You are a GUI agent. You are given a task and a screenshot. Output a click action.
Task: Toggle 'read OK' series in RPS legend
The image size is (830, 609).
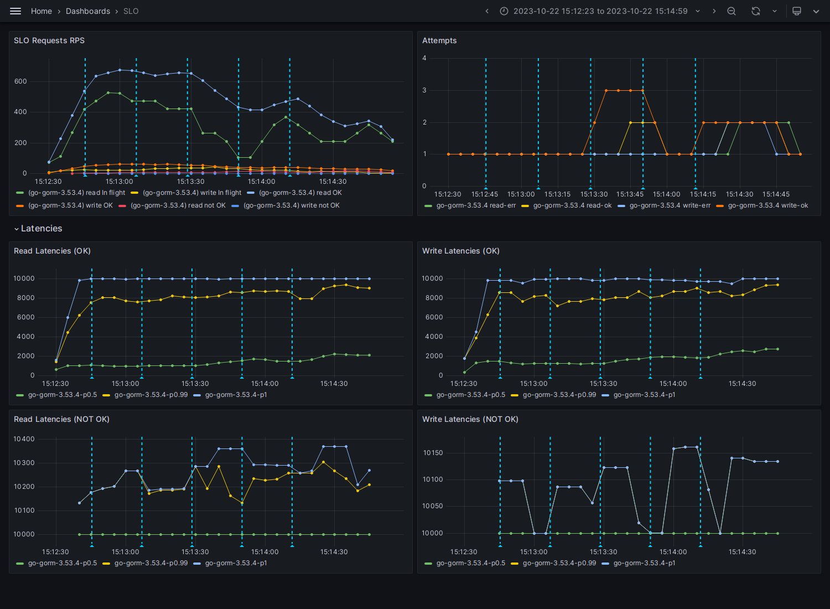click(x=300, y=193)
